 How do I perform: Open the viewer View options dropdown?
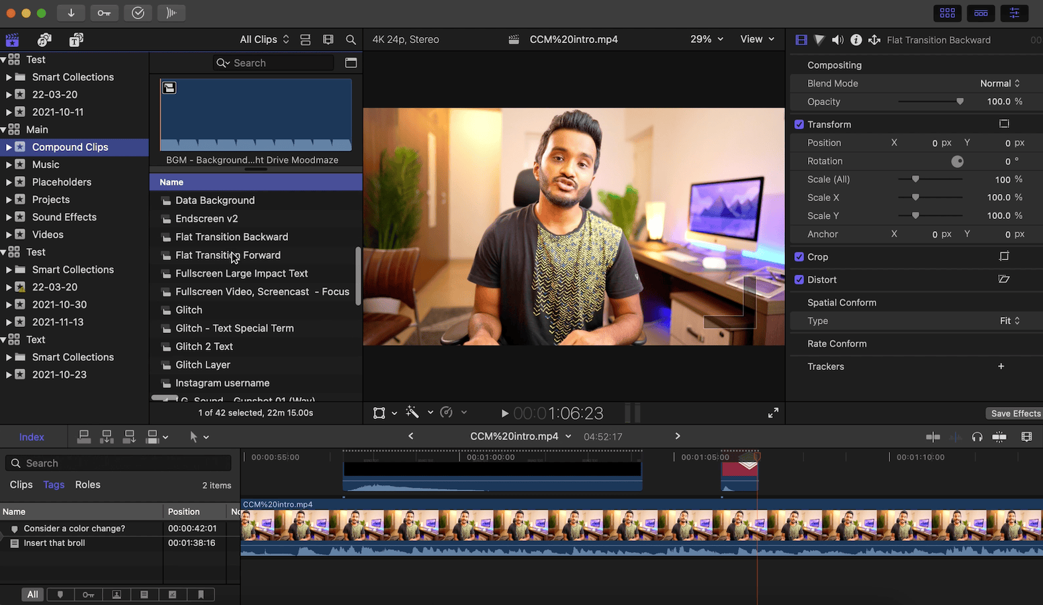[x=757, y=40]
